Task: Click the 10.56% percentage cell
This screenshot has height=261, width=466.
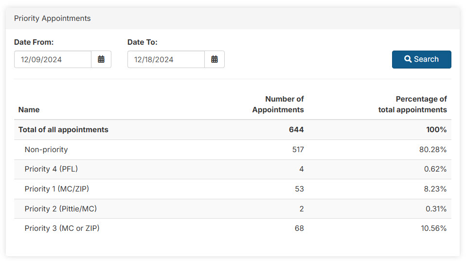Action: pyautogui.click(x=433, y=228)
